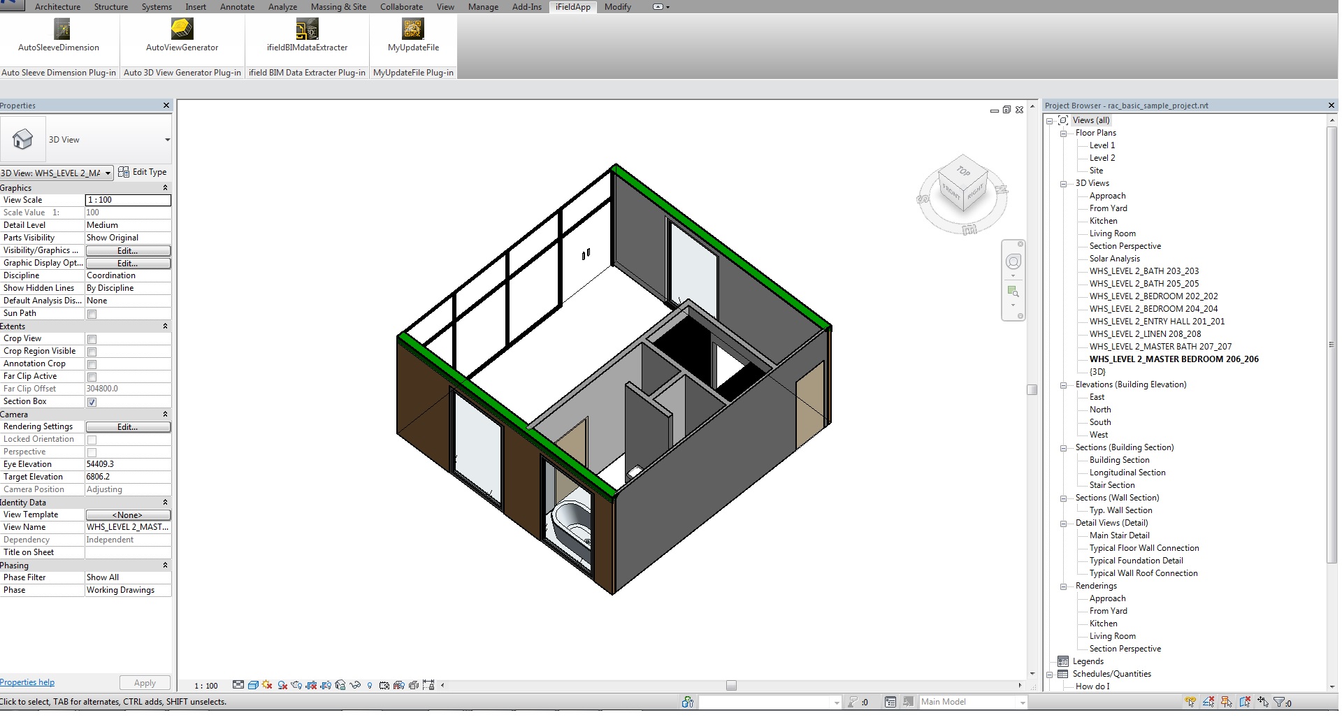Collapse the Extents properties group
1342x727 pixels.
(165, 326)
